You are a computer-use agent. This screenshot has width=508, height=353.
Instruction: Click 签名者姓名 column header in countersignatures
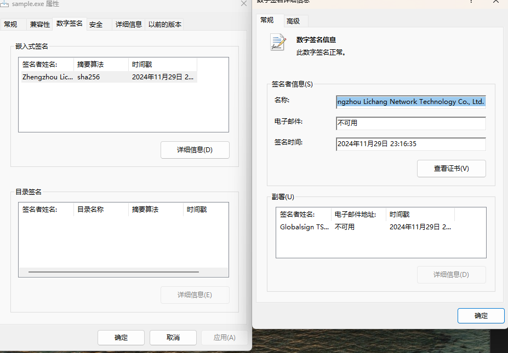click(305, 214)
